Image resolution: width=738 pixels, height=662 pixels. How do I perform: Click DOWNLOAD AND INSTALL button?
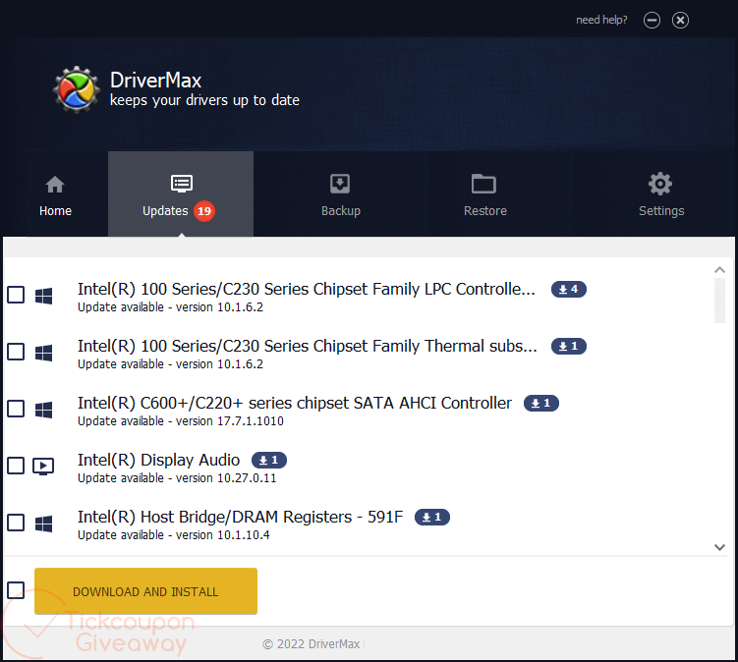coord(145,591)
